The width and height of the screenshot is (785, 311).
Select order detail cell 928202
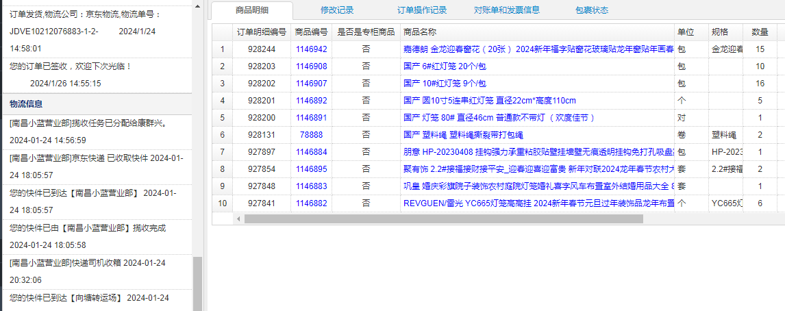point(262,84)
